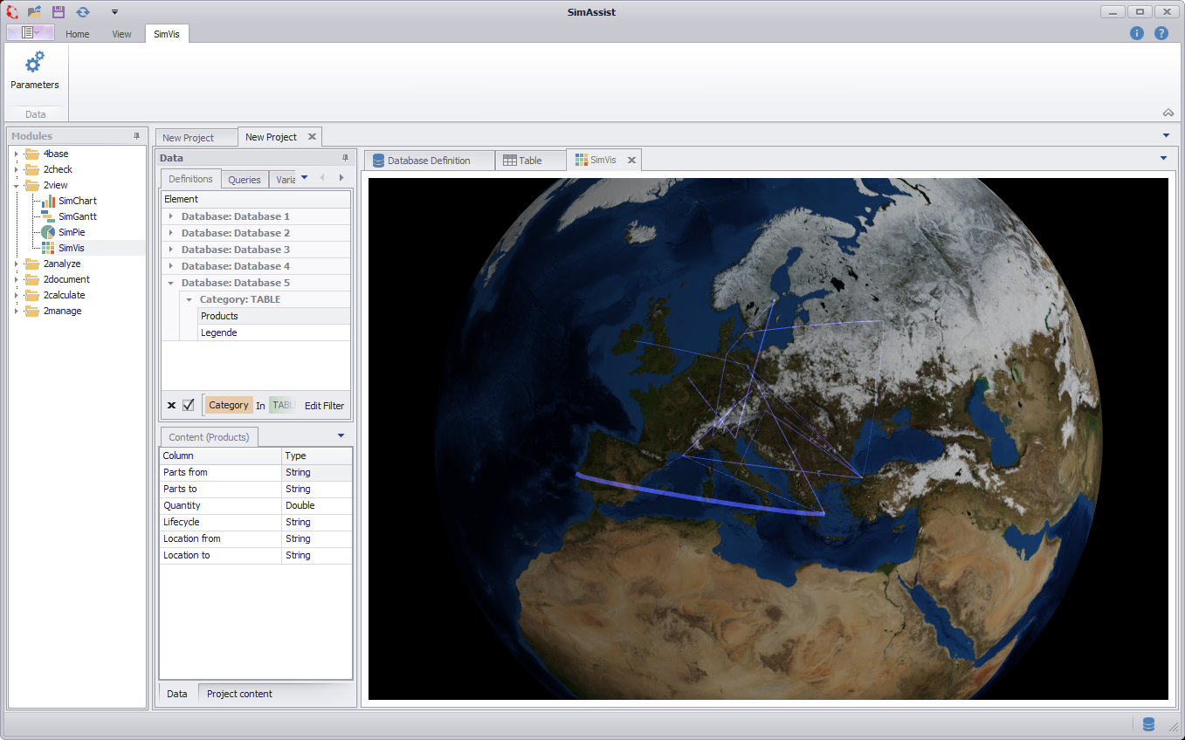Click the Open file icon in quick access toolbar
Viewport: 1185px width, 740px height.
35,11
